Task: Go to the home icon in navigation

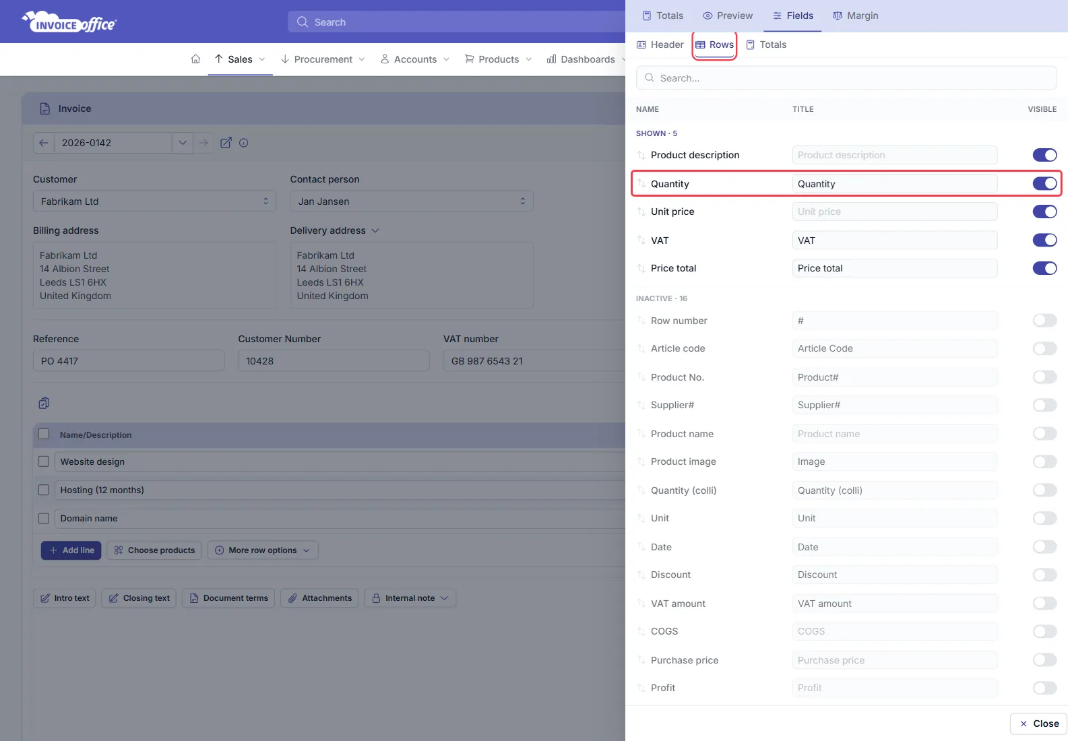Action: click(x=195, y=59)
